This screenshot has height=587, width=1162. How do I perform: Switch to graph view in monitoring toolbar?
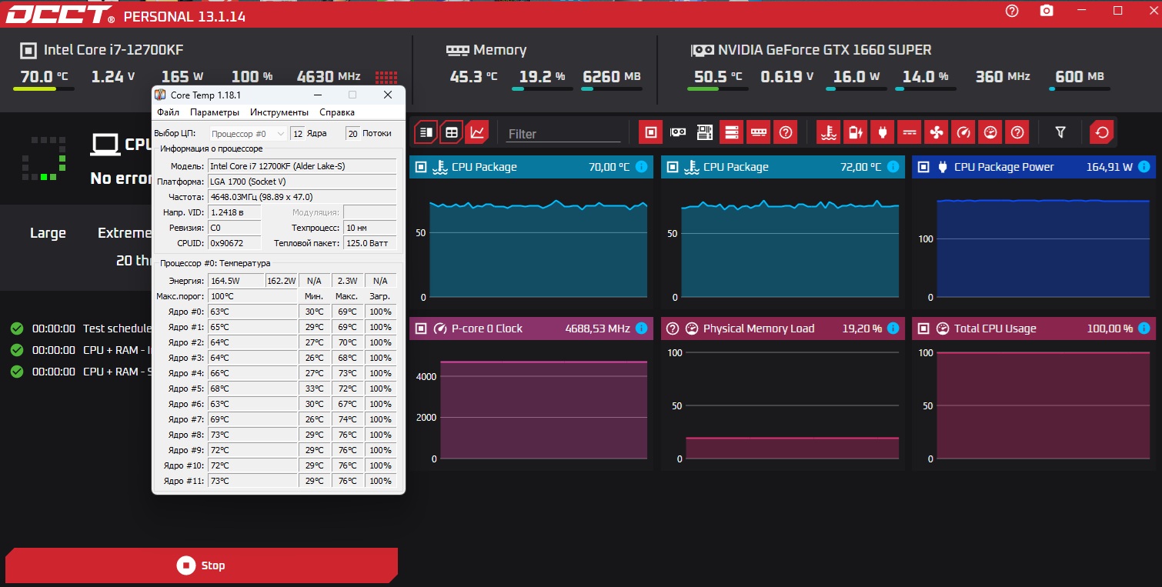pos(478,132)
